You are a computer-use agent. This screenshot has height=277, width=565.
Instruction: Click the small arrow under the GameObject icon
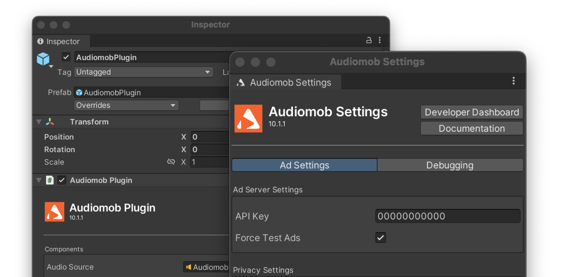coord(51,67)
